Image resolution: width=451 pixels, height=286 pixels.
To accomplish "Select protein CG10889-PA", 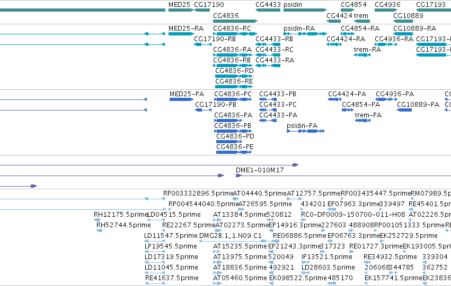I will pos(418,105).
